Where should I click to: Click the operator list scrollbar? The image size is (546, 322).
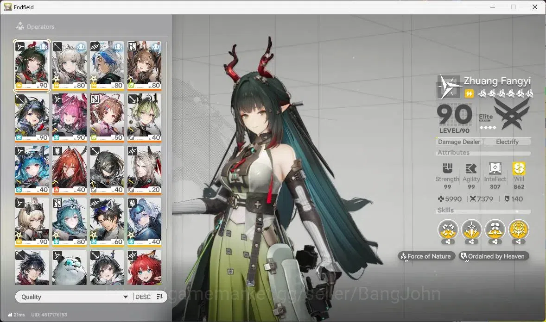point(167,136)
